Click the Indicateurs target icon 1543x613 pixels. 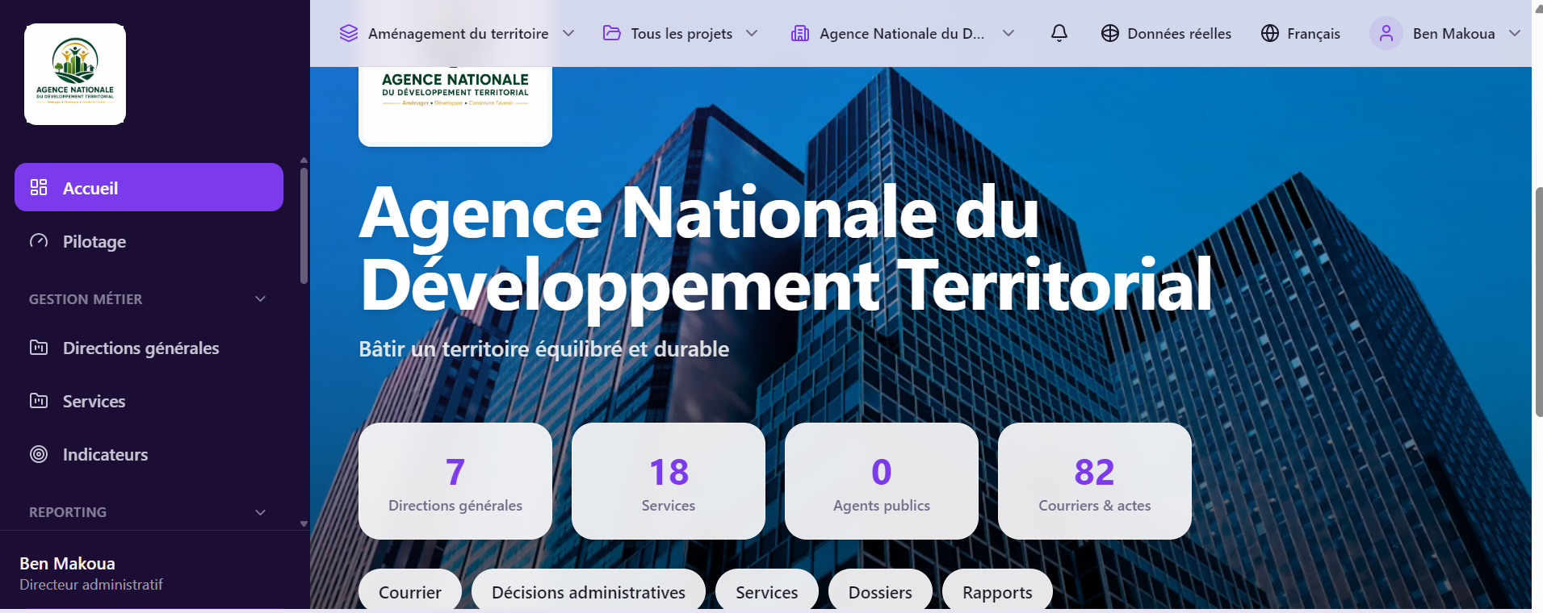pyautogui.click(x=39, y=454)
